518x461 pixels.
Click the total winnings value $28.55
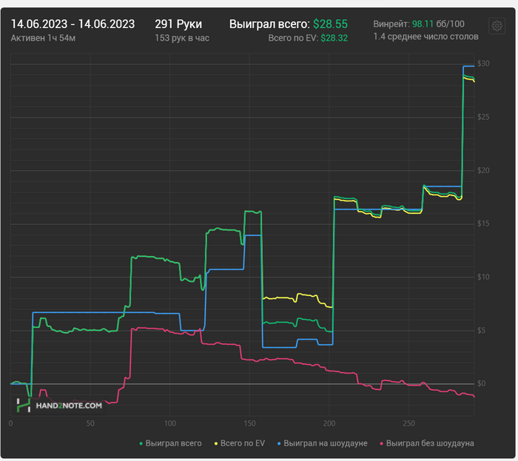330,24
